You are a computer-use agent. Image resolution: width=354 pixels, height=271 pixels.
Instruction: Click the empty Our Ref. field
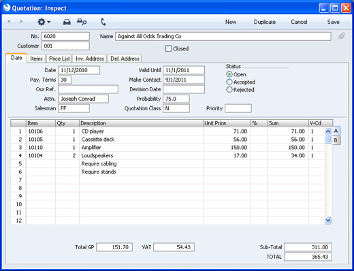point(88,89)
